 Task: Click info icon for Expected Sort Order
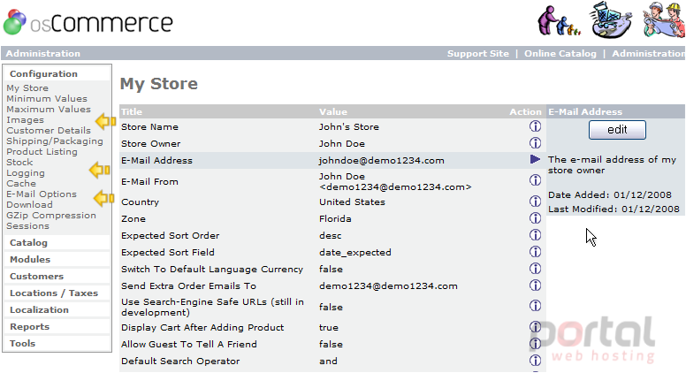coord(535,235)
